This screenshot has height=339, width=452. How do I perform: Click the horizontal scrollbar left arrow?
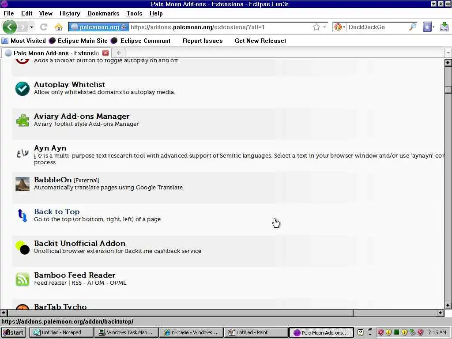4,313
